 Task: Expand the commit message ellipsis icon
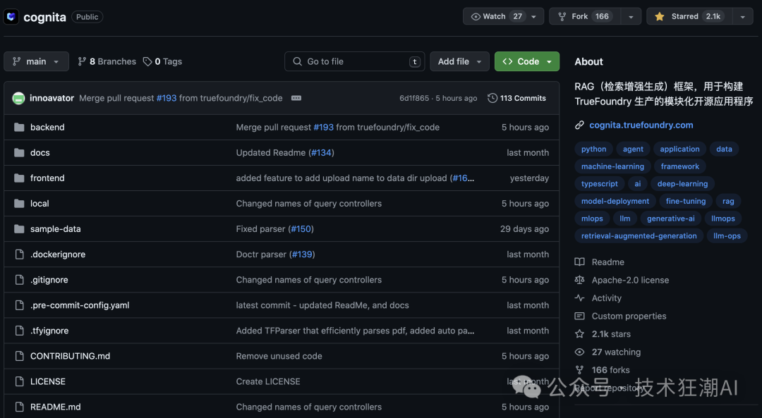296,98
